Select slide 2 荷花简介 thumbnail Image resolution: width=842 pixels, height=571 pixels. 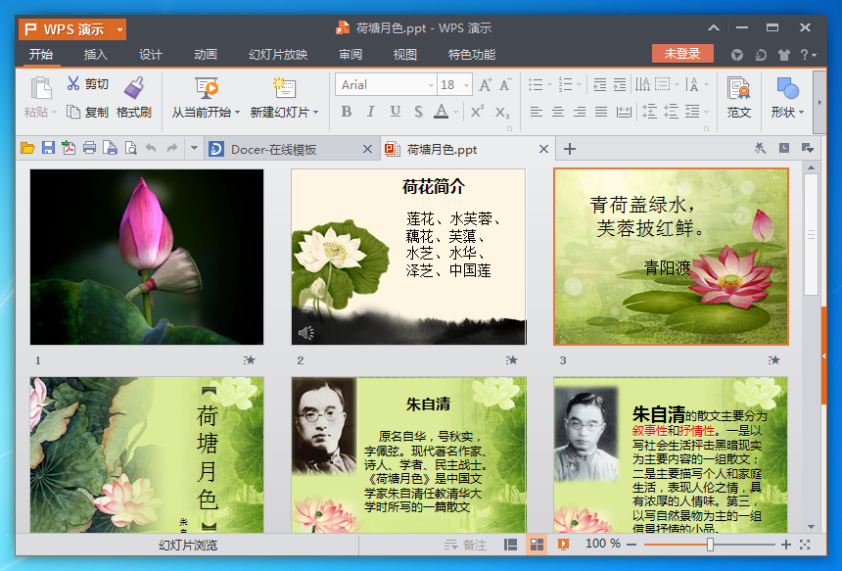[x=408, y=257]
